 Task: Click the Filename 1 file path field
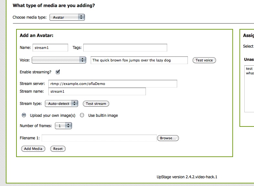(99, 138)
